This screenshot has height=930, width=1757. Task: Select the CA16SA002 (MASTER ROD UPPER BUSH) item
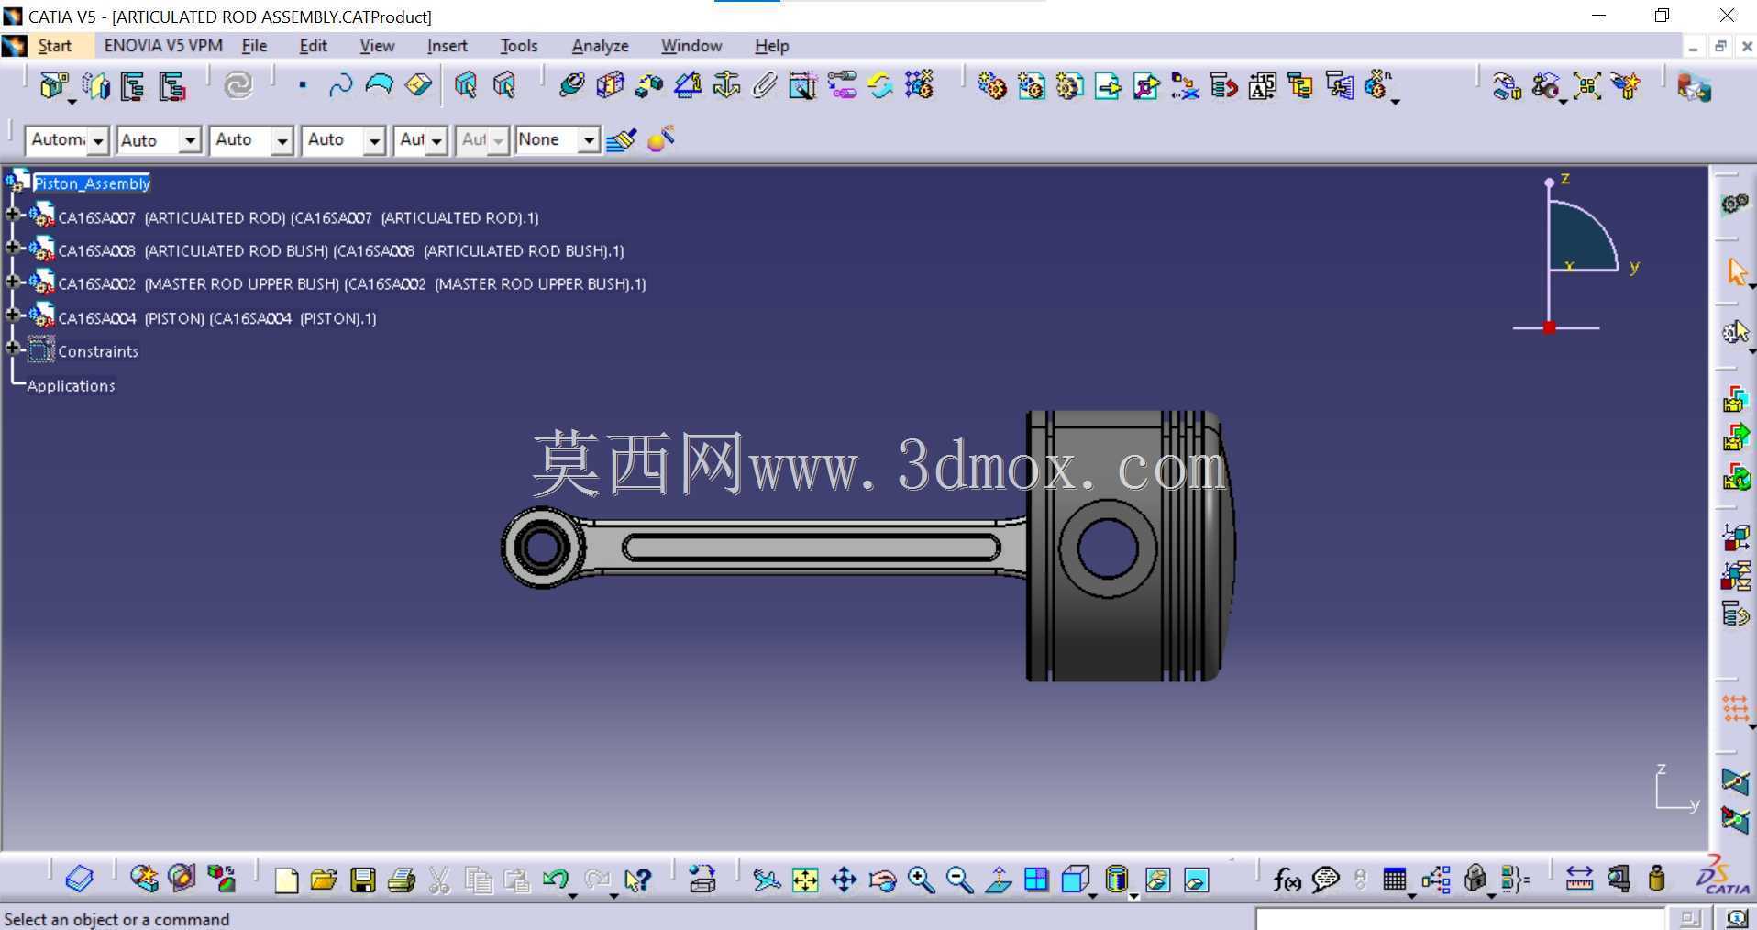coord(352,284)
